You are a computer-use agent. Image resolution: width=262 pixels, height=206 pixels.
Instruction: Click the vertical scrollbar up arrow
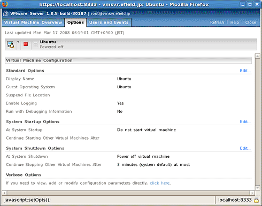point(257,56)
